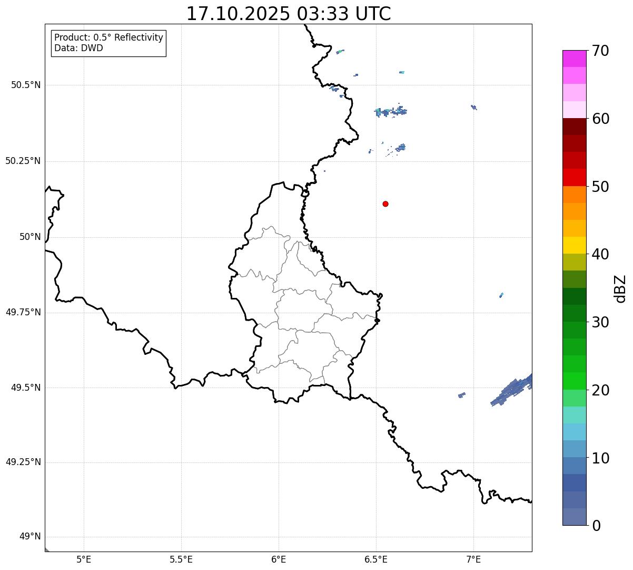633x570 pixels.
Task: Click the longitude label 5°E
Action: (84, 559)
